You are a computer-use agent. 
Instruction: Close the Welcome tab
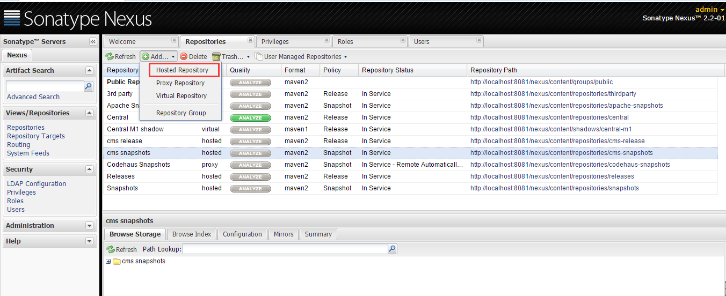(174, 40)
